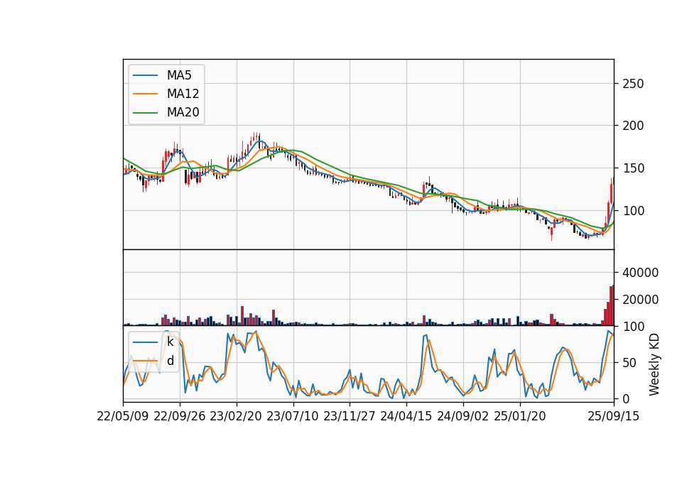Click the date label 24/04/15
The height and width of the screenshot is (490, 682).
tap(406, 417)
